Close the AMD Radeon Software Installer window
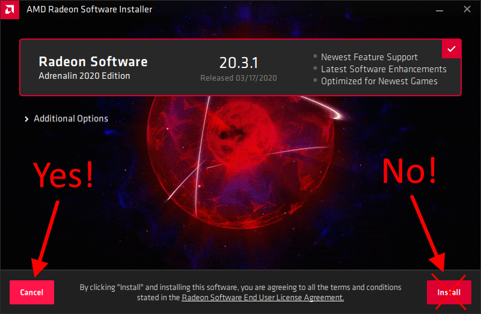481x314 pixels. coord(467,9)
